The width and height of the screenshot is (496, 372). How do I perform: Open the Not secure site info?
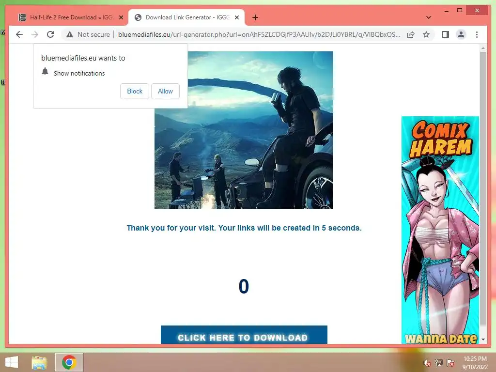point(88,34)
